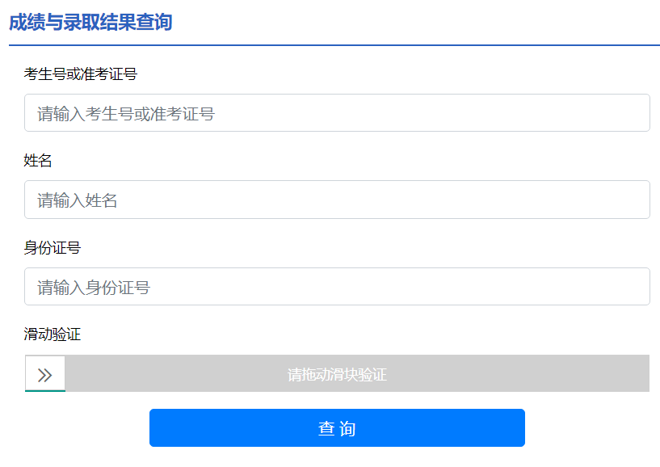This screenshot has height=467, width=660.
Task: Click the 考生号或准考证号 field label
Action: pyautogui.click(x=81, y=74)
